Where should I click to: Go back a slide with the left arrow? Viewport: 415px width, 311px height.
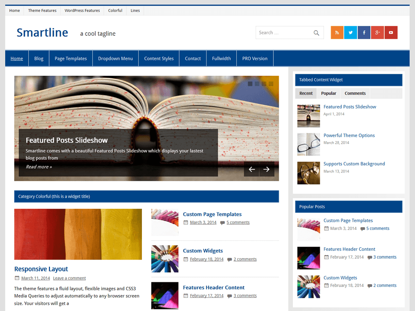coord(252,169)
